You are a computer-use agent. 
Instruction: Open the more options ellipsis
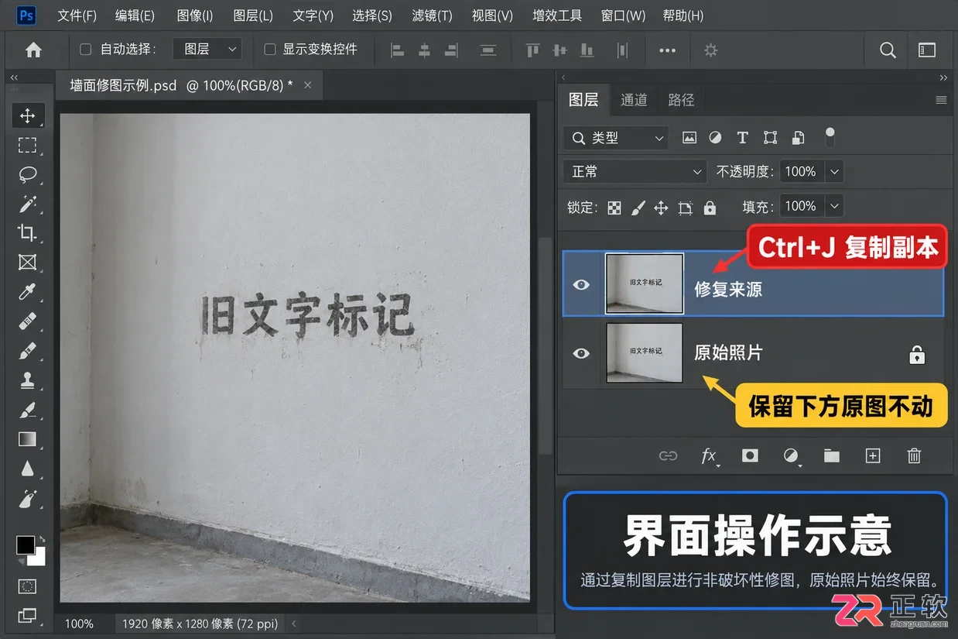(x=667, y=50)
